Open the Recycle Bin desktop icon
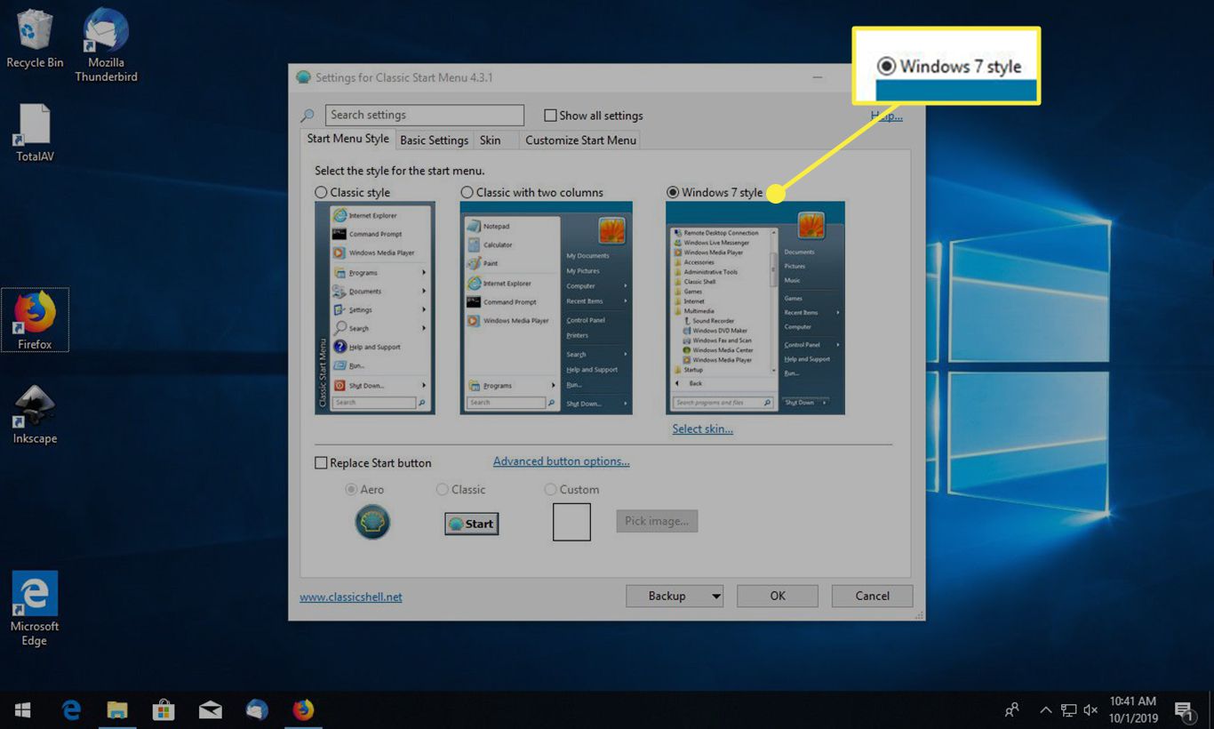This screenshot has height=729, width=1214. (35, 38)
